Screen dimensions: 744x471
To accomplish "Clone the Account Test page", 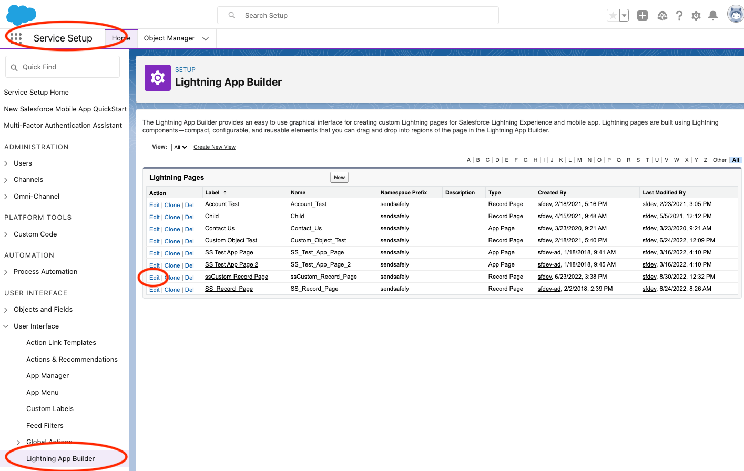I will 172,205.
